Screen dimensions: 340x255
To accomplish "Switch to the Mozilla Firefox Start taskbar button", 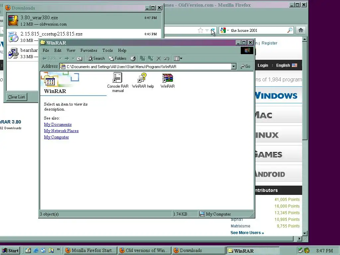I will click(x=91, y=250).
